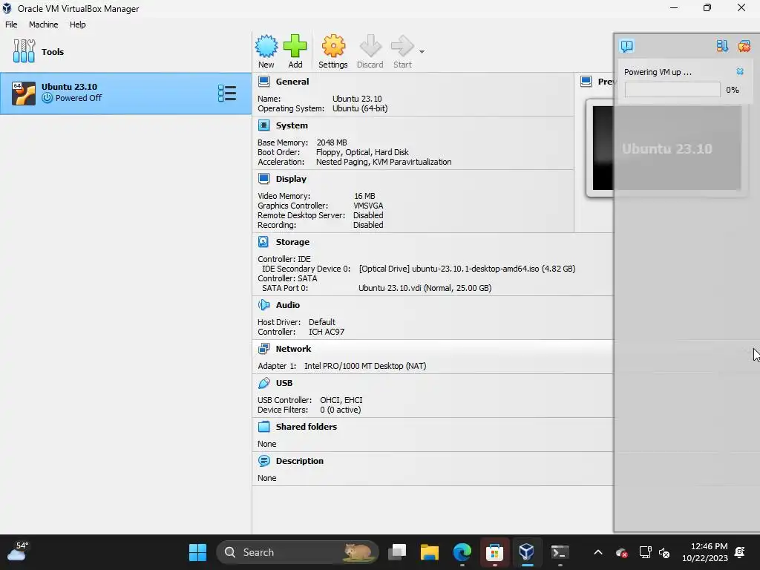Click the Shared folders section header
760x570 pixels.
point(306,427)
